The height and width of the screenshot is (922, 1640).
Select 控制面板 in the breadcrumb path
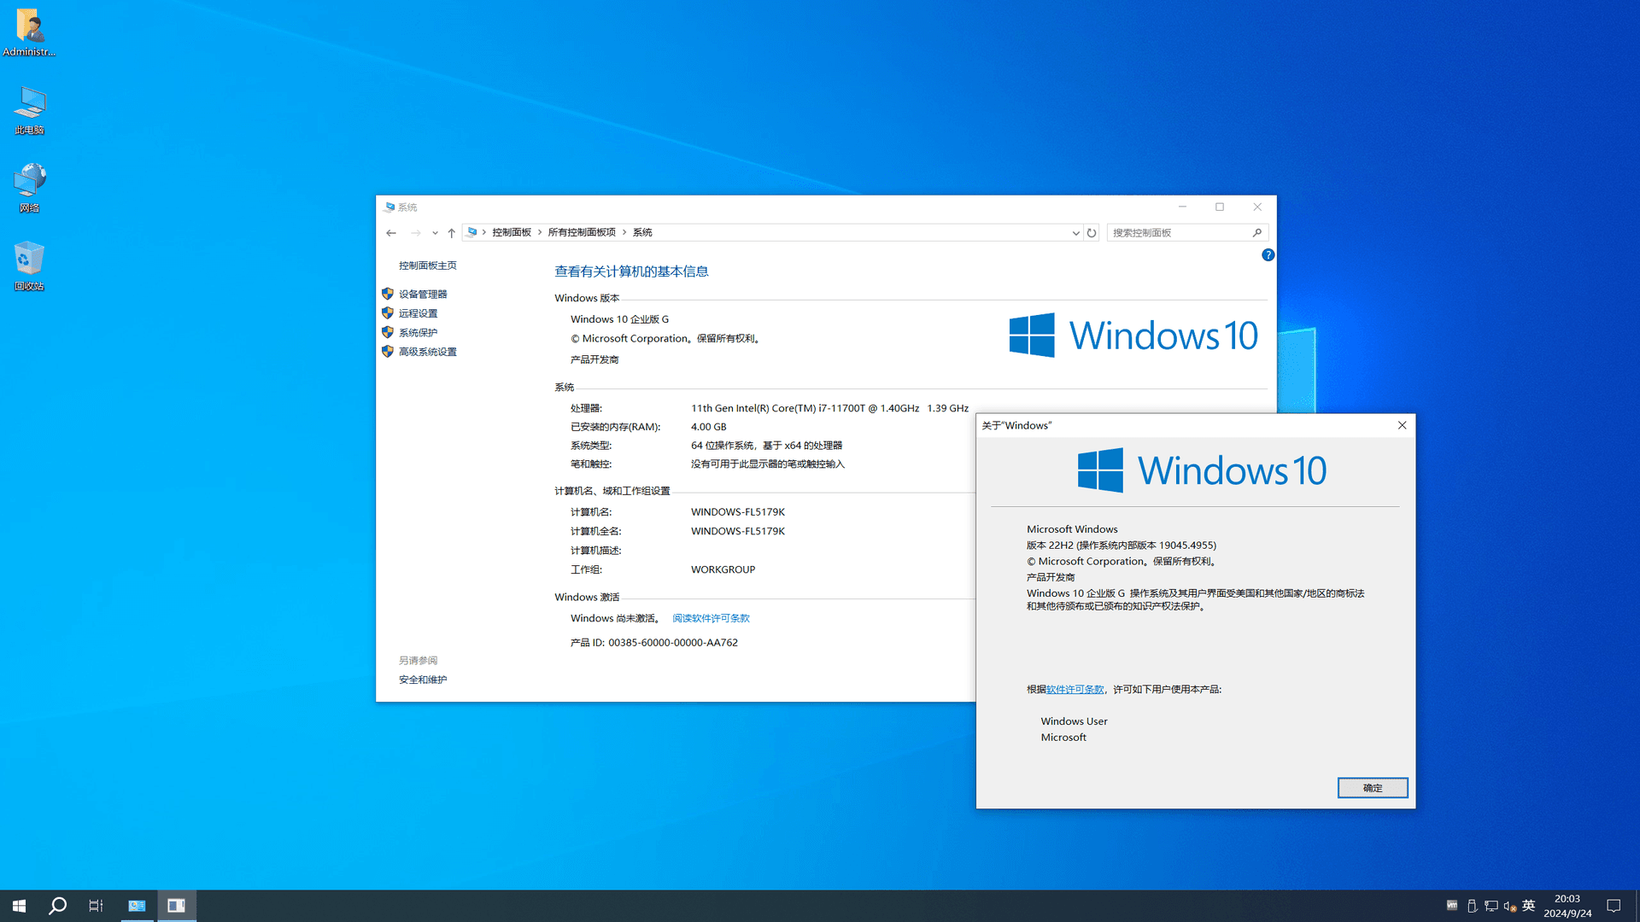tap(512, 232)
